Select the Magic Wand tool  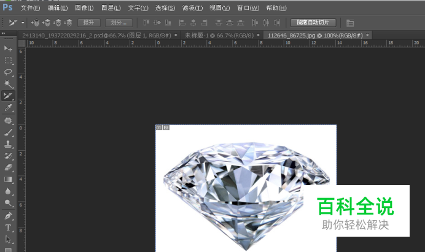pos(8,84)
